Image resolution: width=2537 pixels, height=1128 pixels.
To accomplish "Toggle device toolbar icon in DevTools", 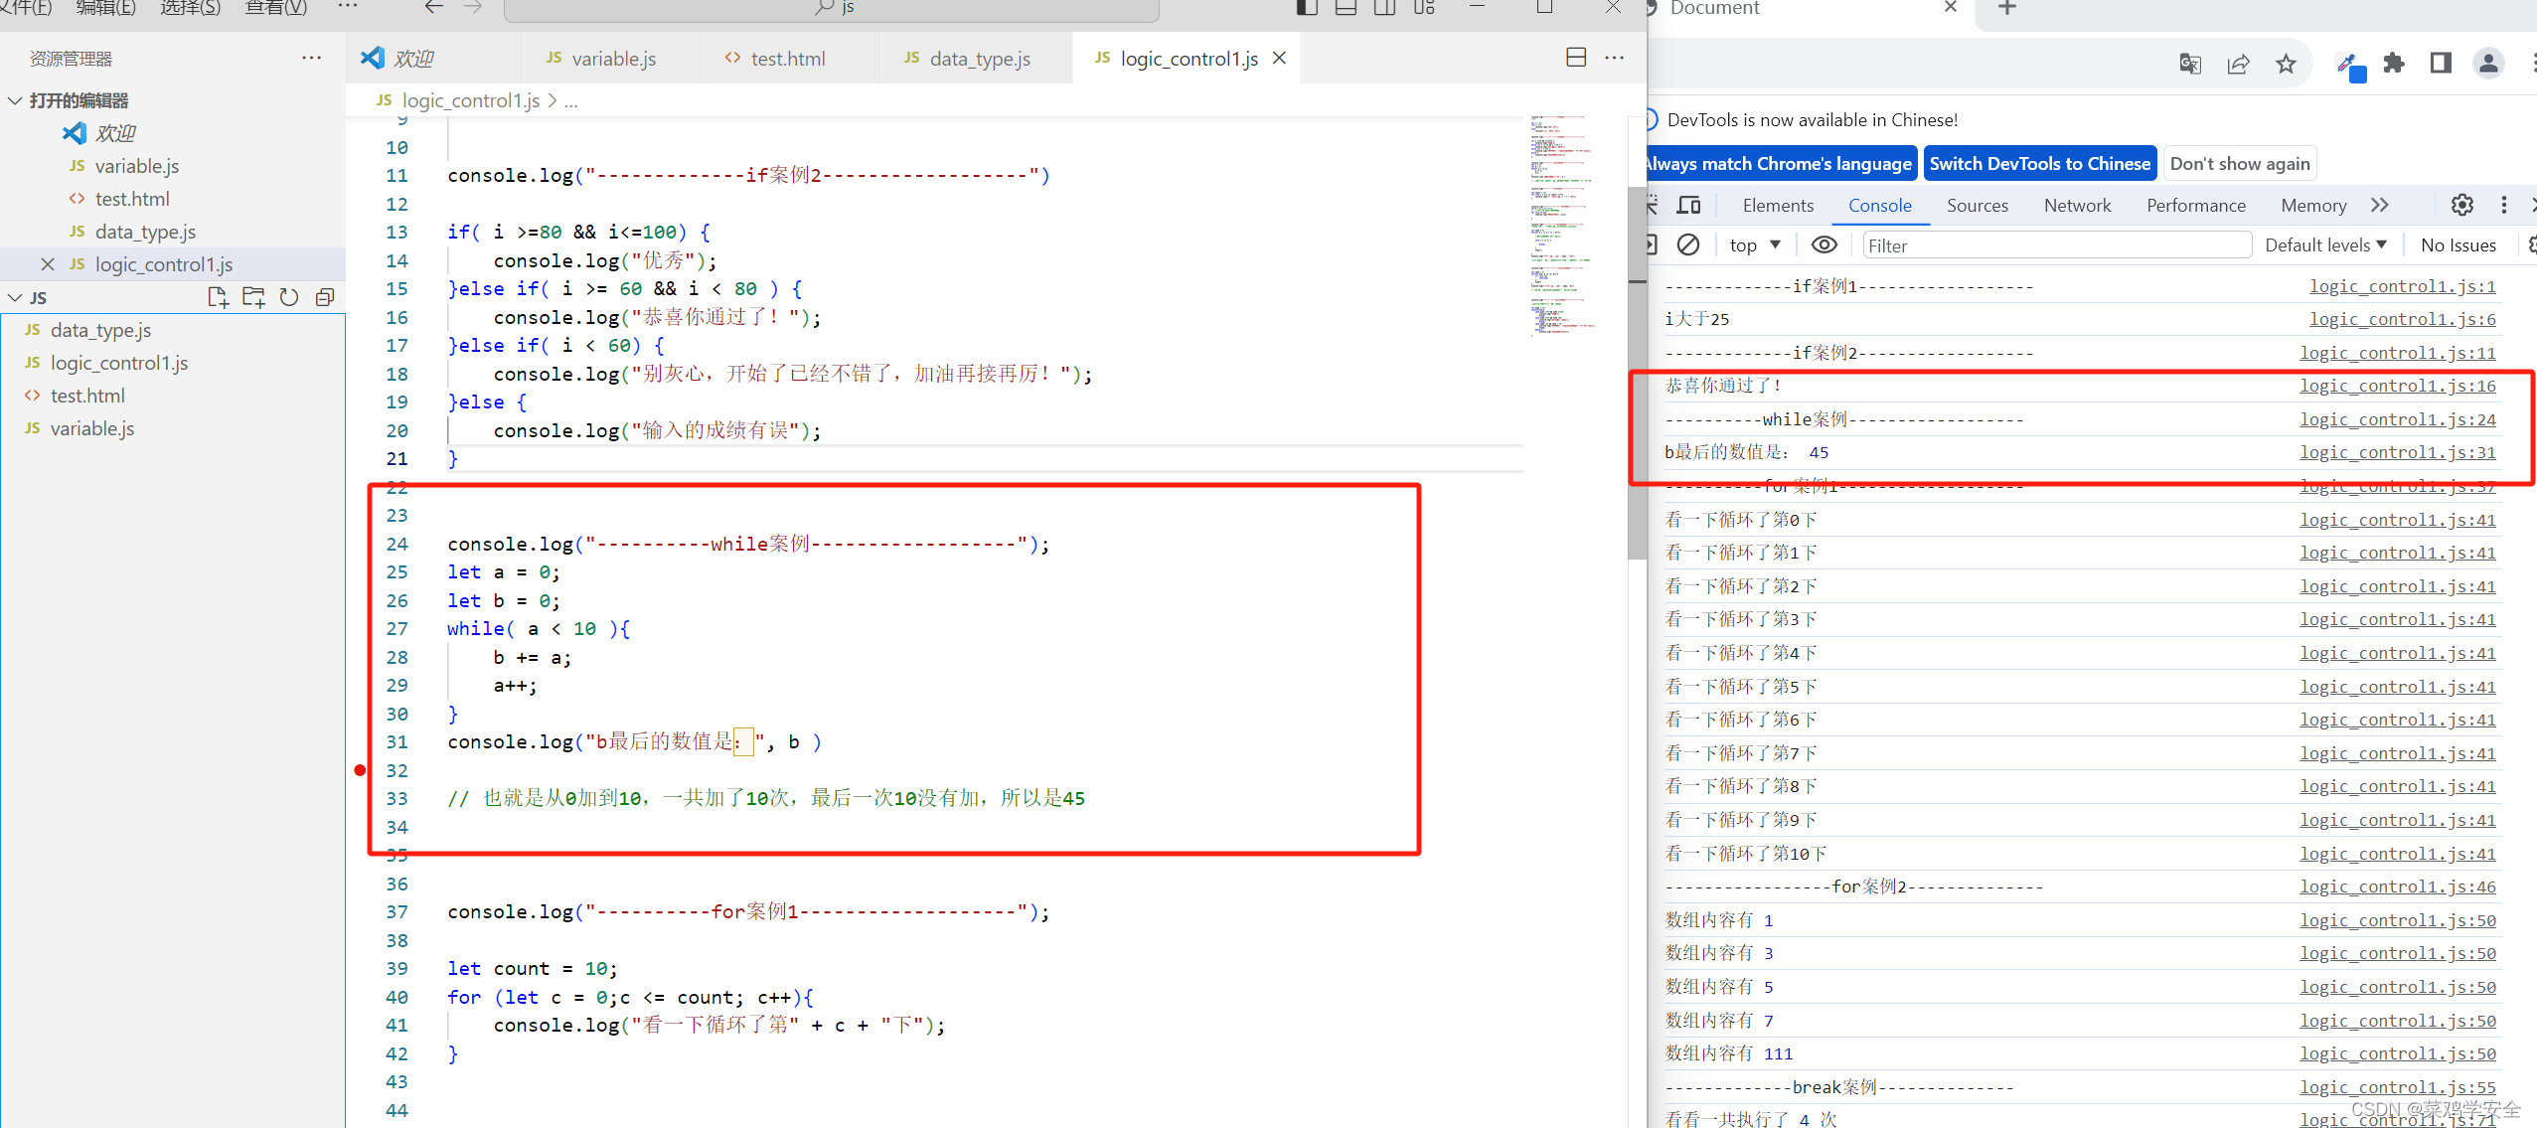I will tap(1688, 205).
